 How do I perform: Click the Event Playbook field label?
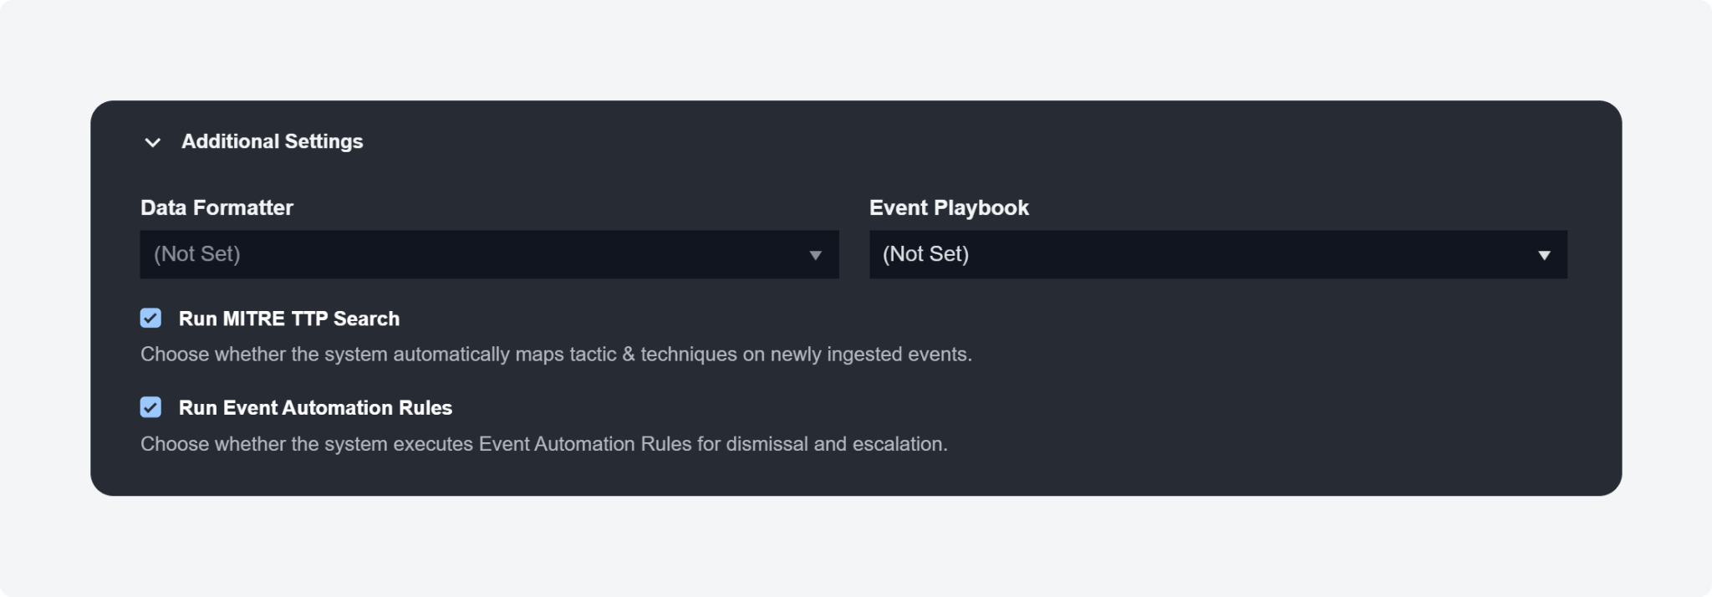coord(949,207)
